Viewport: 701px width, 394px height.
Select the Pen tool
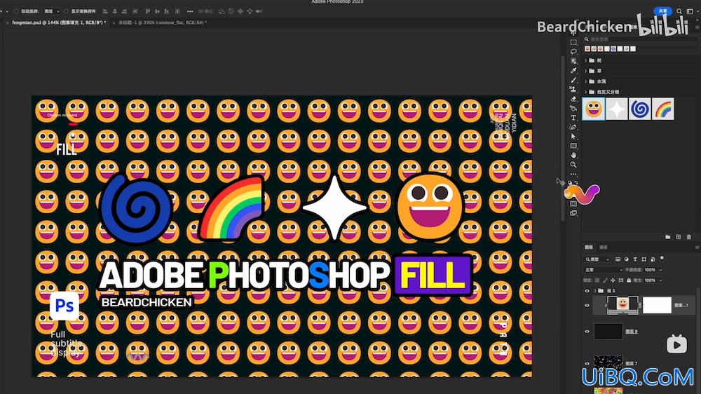573,127
